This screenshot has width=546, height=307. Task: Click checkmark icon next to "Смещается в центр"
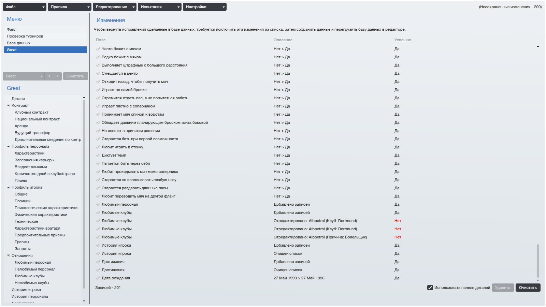coord(98,73)
